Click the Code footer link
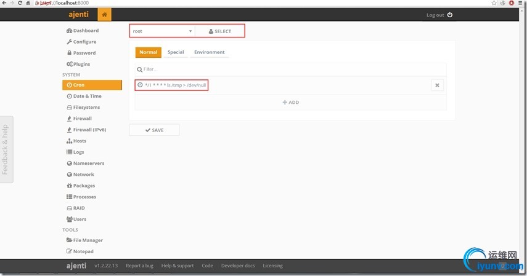The height and width of the screenshot is (276, 527). pyautogui.click(x=207, y=266)
